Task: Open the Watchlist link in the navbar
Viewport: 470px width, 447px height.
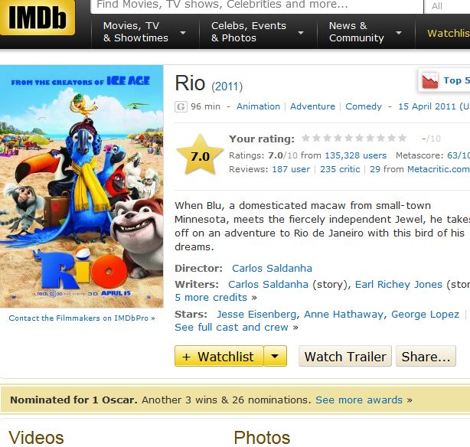Action: (x=449, y=33)
